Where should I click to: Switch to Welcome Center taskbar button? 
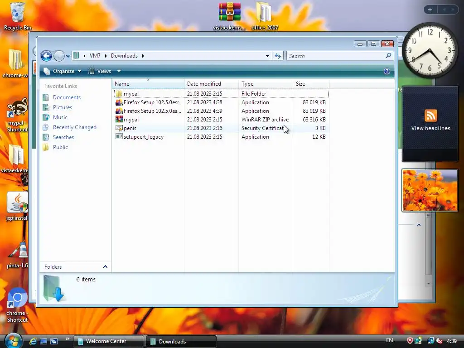click(x=109, y=341)
